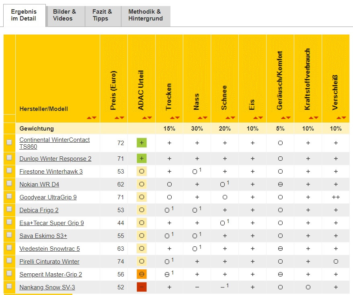353x295 pixels.
Task: Click orange ADAC rating of Semperit row
Action: tap(142, 274)
